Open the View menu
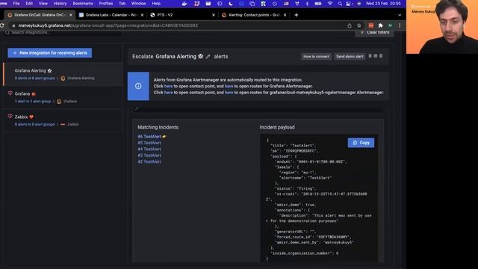This screenshot has height=269, width=478. point(43,4)
